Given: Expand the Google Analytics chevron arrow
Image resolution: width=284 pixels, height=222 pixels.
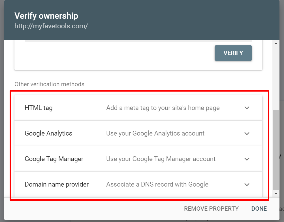Looking at the screenshot, I should [247, 134].
